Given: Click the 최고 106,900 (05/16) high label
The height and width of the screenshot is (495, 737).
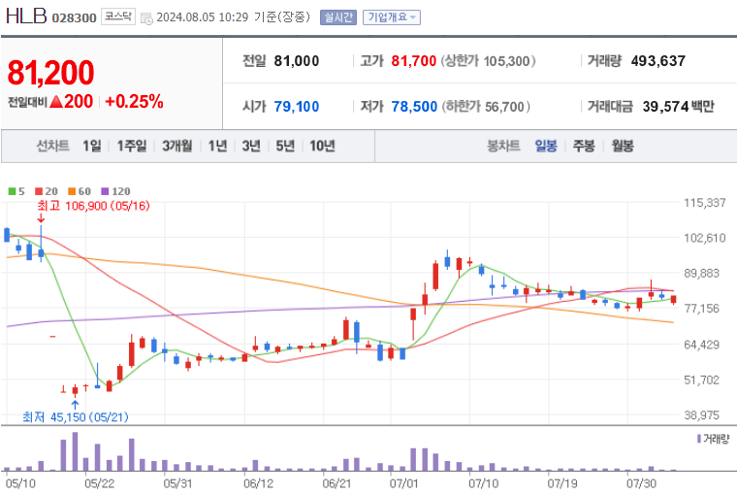Looking at the screenshot, I should [x=93, y=206].
